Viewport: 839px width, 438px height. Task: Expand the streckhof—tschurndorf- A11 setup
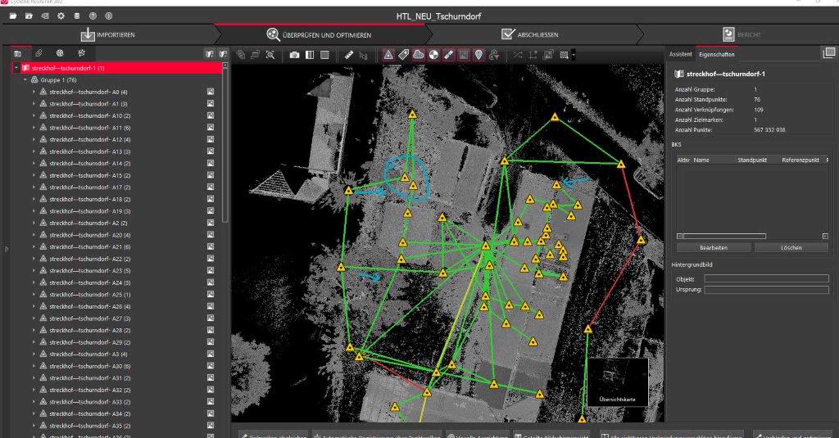click(34, 127)
